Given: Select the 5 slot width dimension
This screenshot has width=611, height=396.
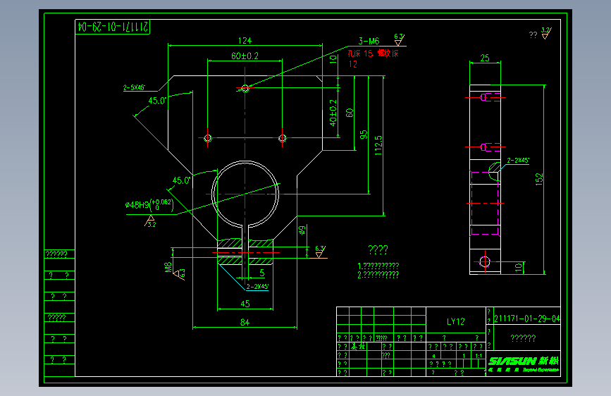Looking at the screenshot, I should click(262, 273).
